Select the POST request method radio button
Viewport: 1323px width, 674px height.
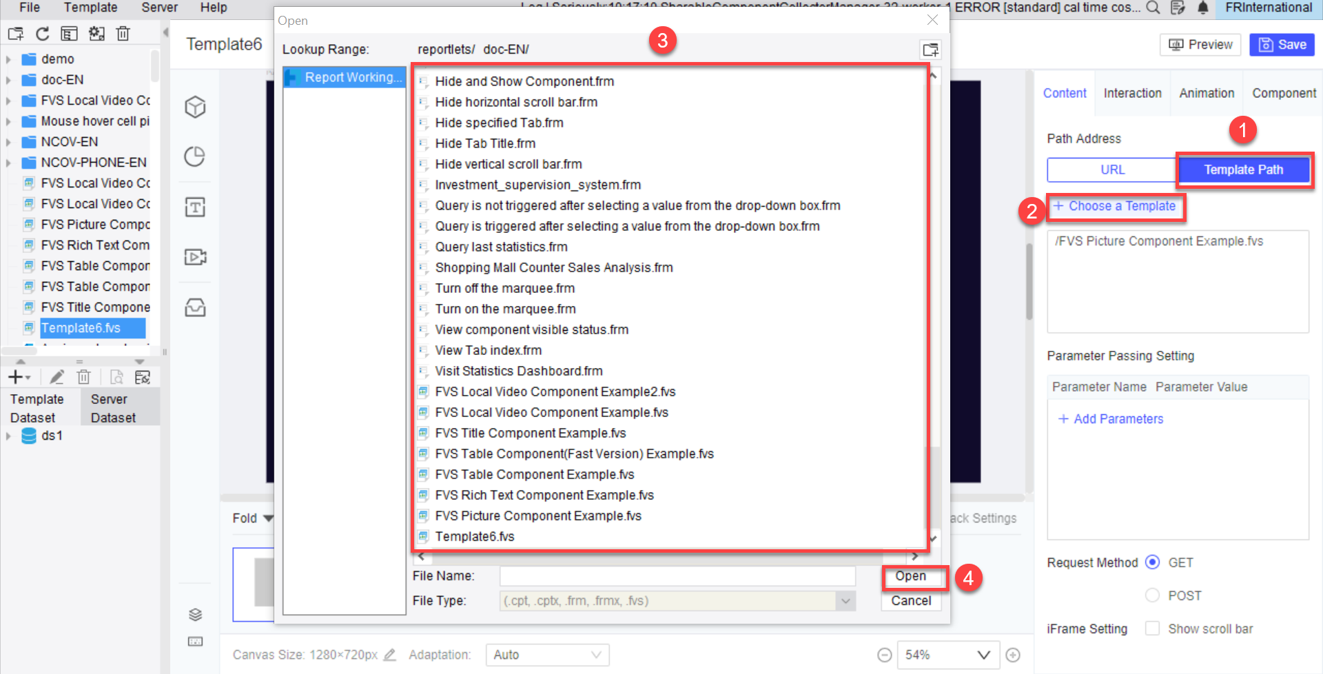click(1152, 595)
